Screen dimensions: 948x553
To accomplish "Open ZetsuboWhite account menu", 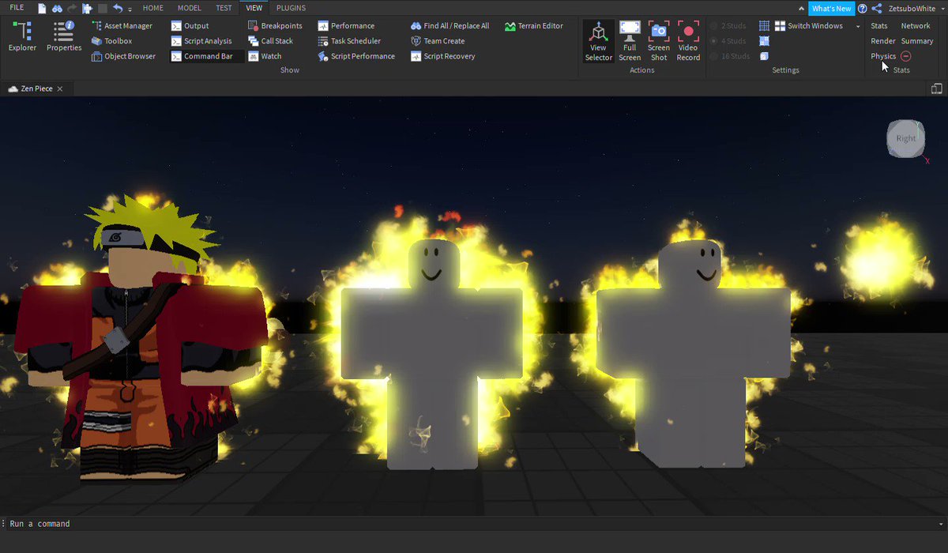I will coord(915,8).
